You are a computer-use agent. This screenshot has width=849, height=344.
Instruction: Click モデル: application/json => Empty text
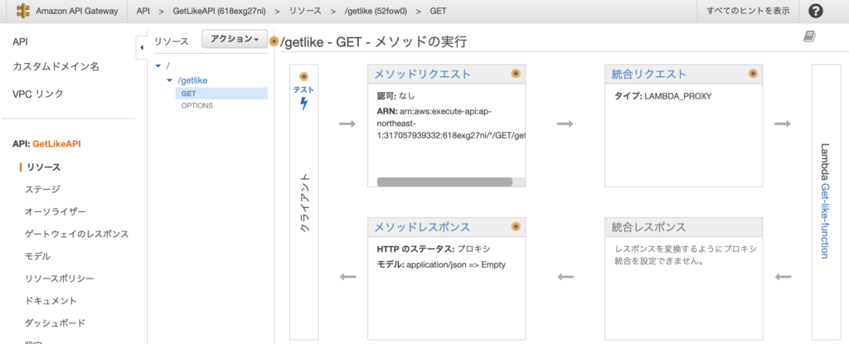[441, 265]
